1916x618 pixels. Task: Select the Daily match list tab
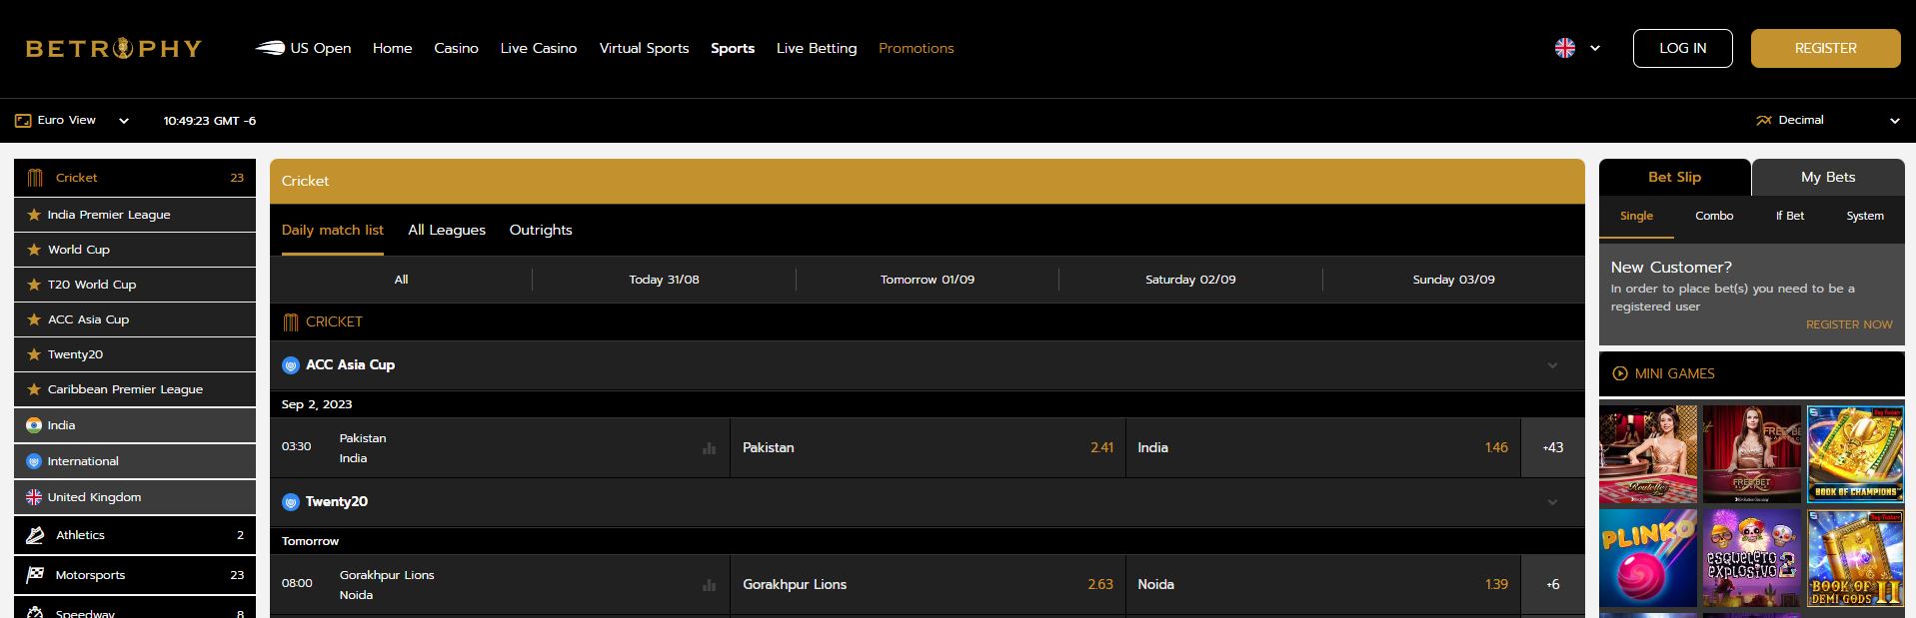pos(333,230)
